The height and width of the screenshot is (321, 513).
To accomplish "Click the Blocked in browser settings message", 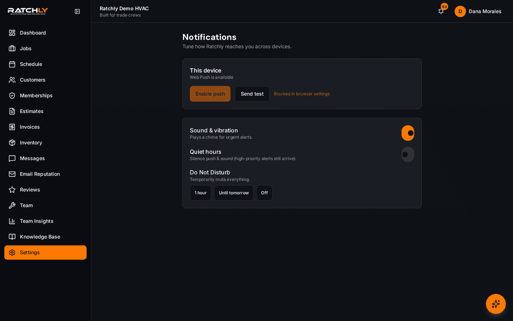I will pos(302,94).
